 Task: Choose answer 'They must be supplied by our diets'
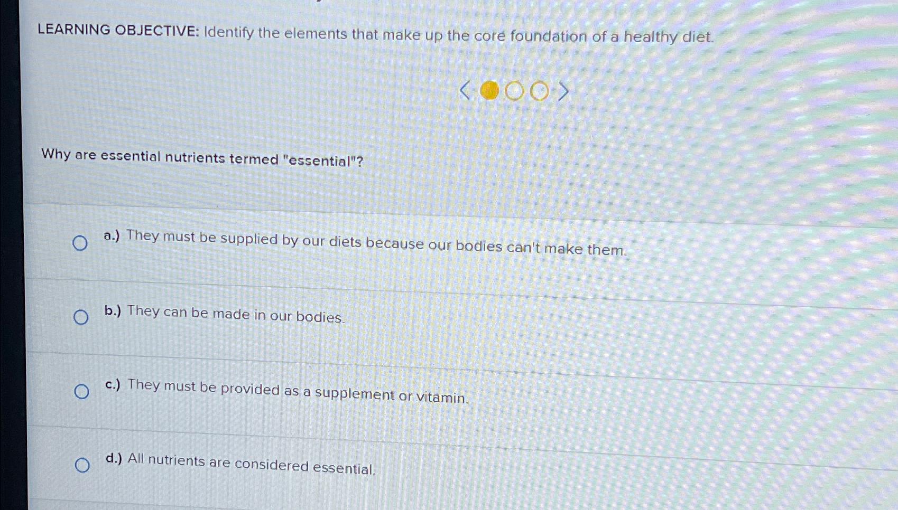coord(365,243)
